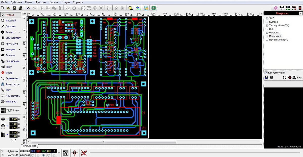Activate the Автотрасса autoroute tool
The image size is (303, 157).
coord(10,84)
